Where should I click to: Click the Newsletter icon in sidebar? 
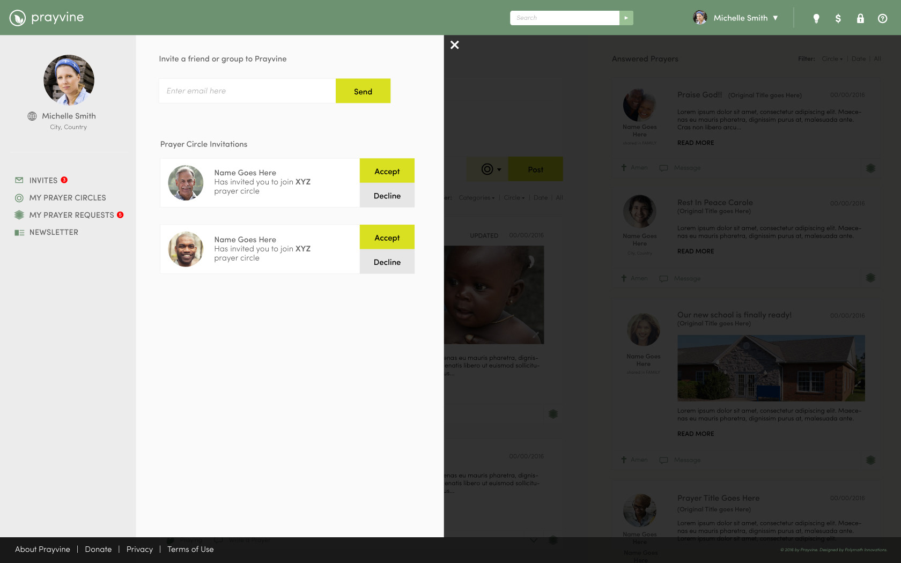click(19, 232)
